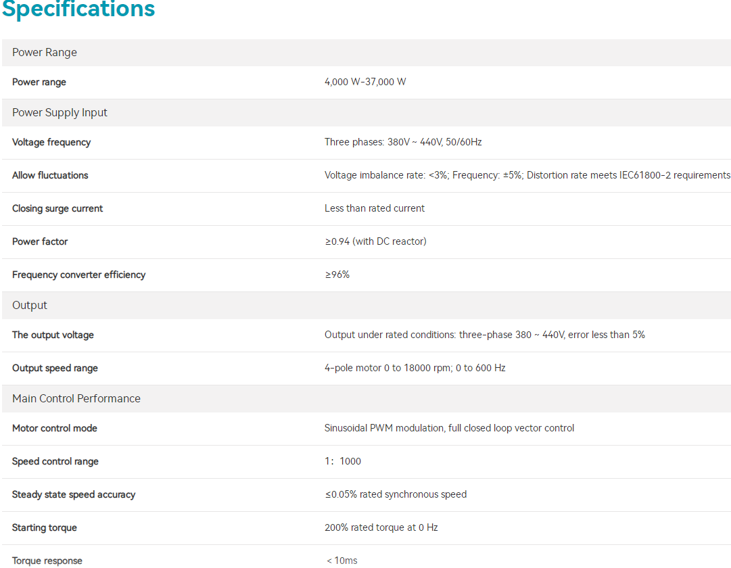Click the Closing surge current label
The width and height of the screenshot is (731, 568).
(57, 209)
